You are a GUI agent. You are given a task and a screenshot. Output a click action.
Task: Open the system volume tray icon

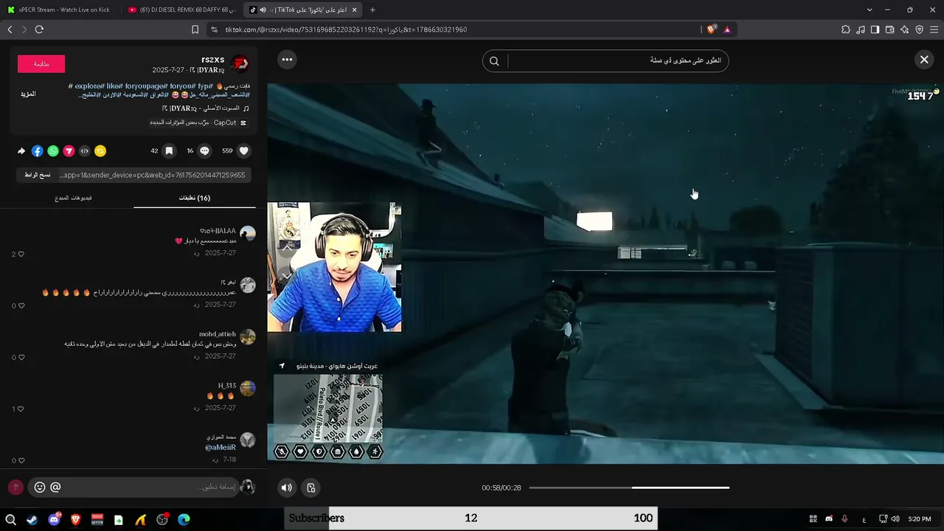coord(895,519)
